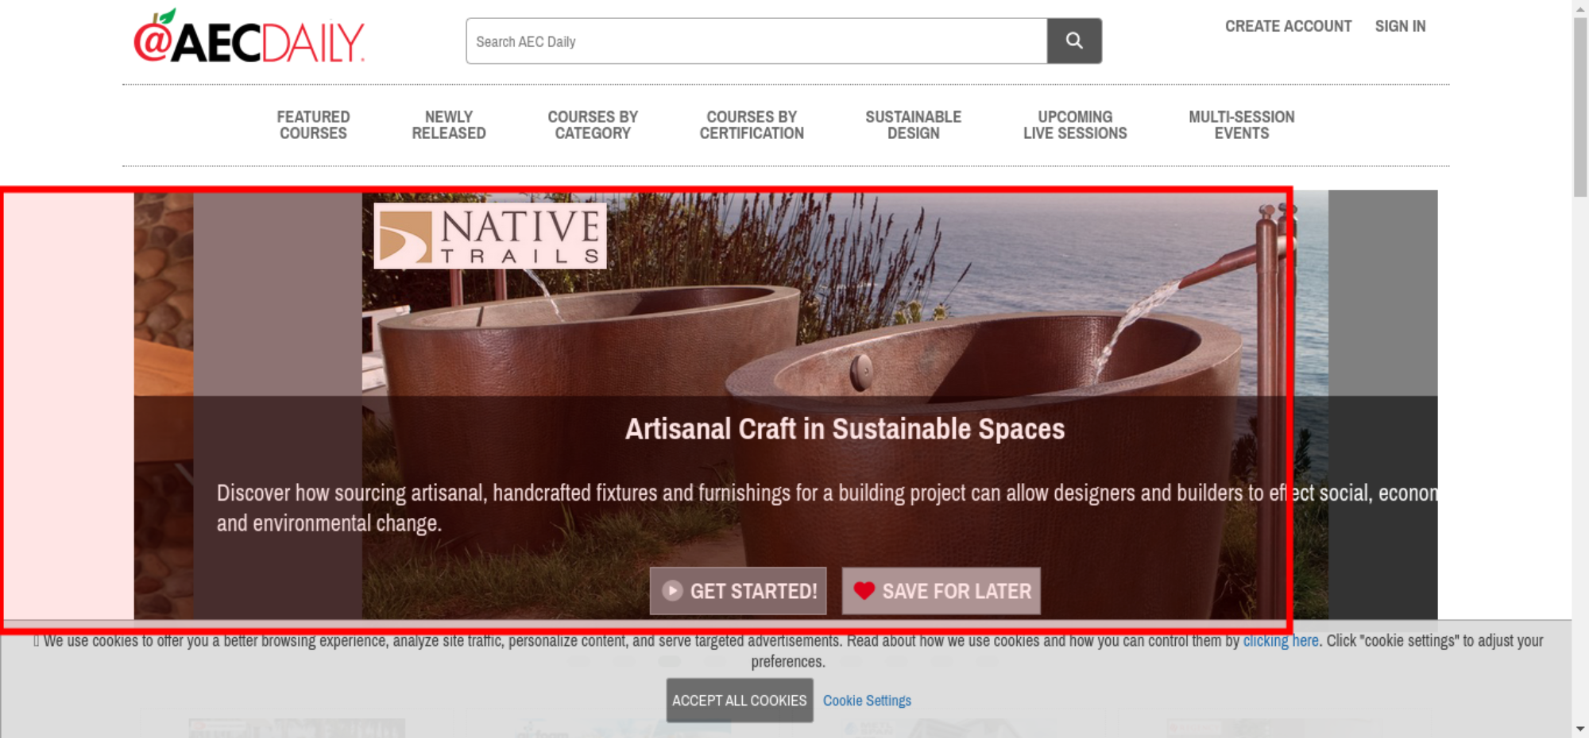The image size is (1589, 738).
Task: Accept all cookies
Action: 740,701
